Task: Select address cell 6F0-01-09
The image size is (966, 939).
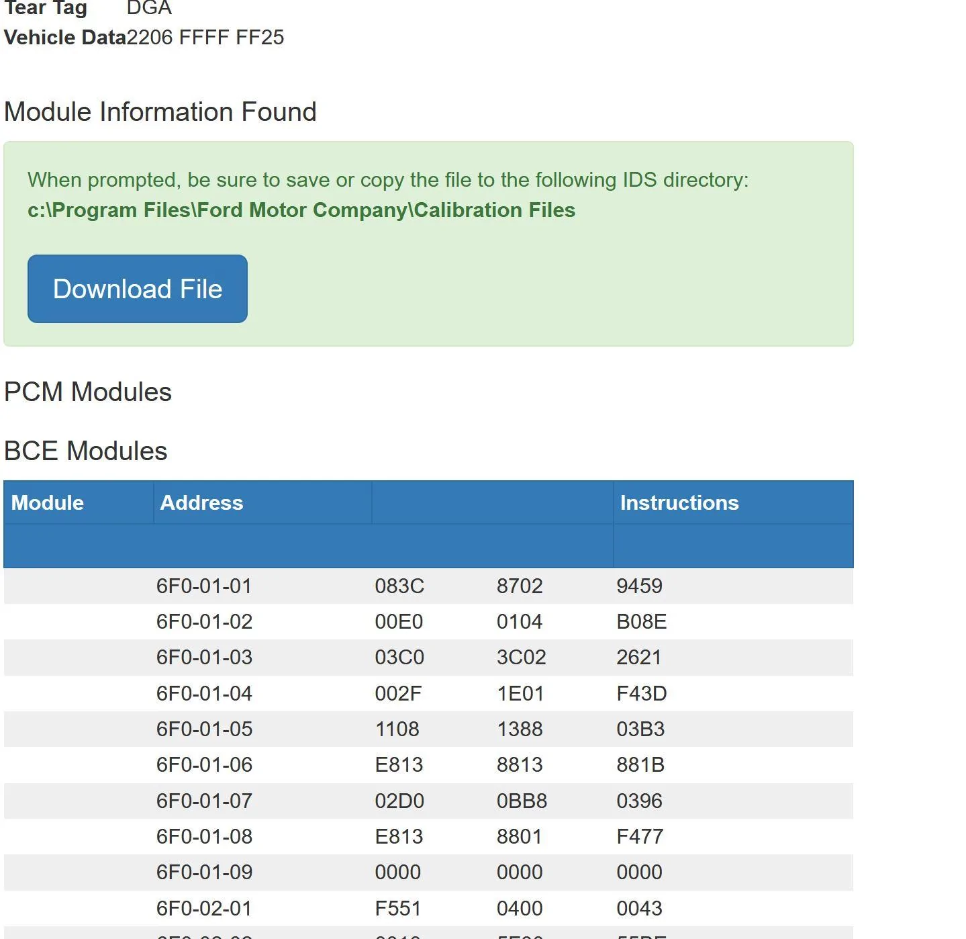Action: pos(204,872)
